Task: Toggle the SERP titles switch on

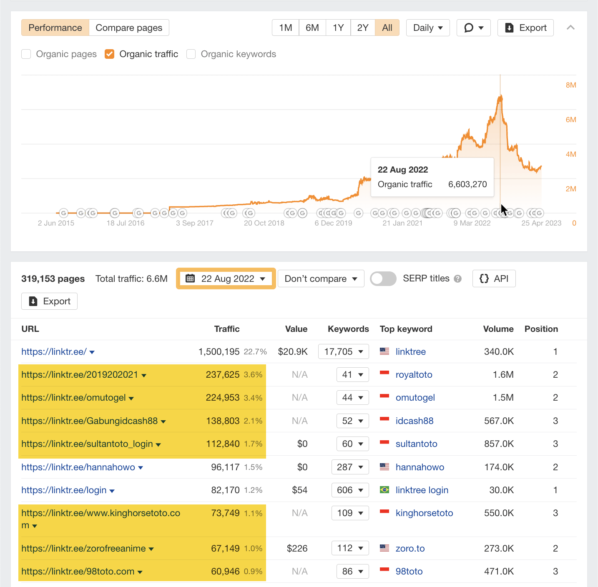Action: [383, 278]
